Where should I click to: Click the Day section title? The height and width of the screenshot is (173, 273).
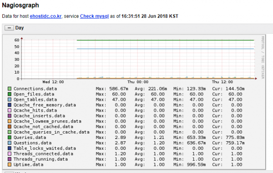(x=20, y=28)
